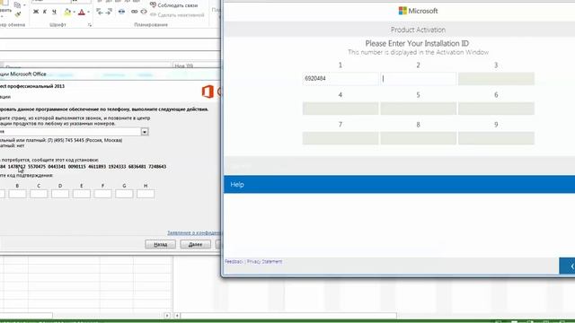Image resolution: width=575 pixels, height=323 pixels.
Task: Click the left-pane scroll right arrow
Action: click(167, 315)
